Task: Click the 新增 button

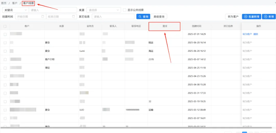Action: tap(269, 17)
